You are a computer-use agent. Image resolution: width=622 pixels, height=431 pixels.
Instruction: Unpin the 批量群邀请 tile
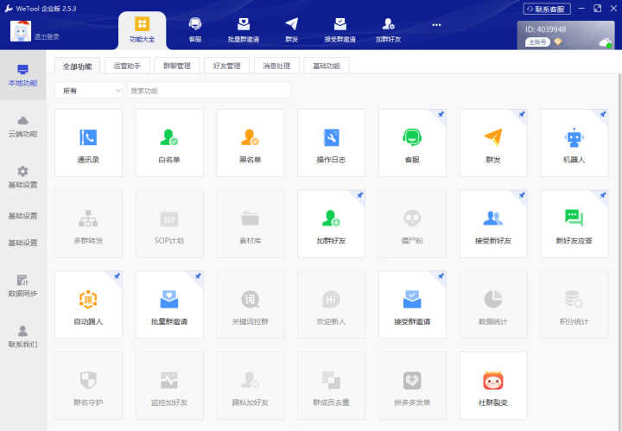pyautogui.click(x=198, y=276)
